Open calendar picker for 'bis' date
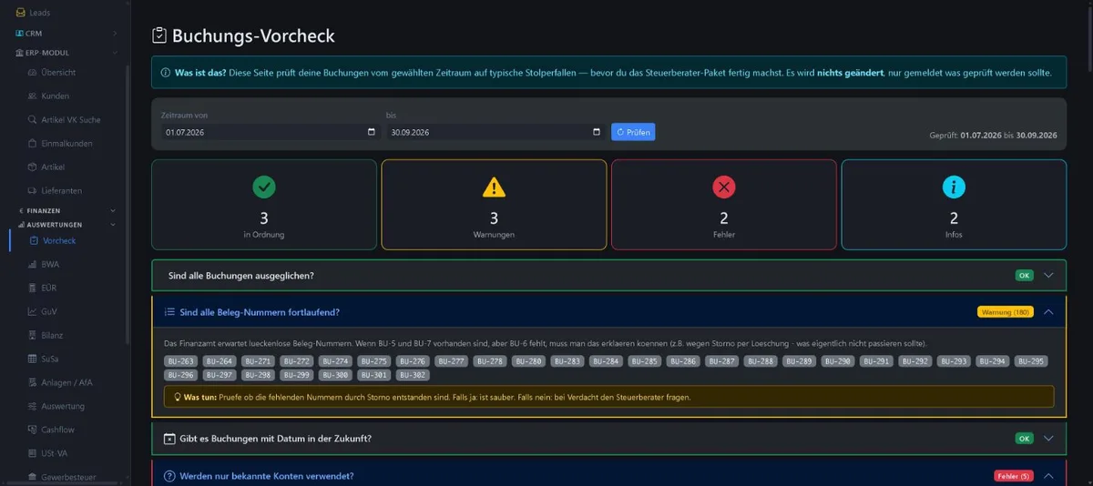This screenshot has width=1093, height=486. point(597,132)
